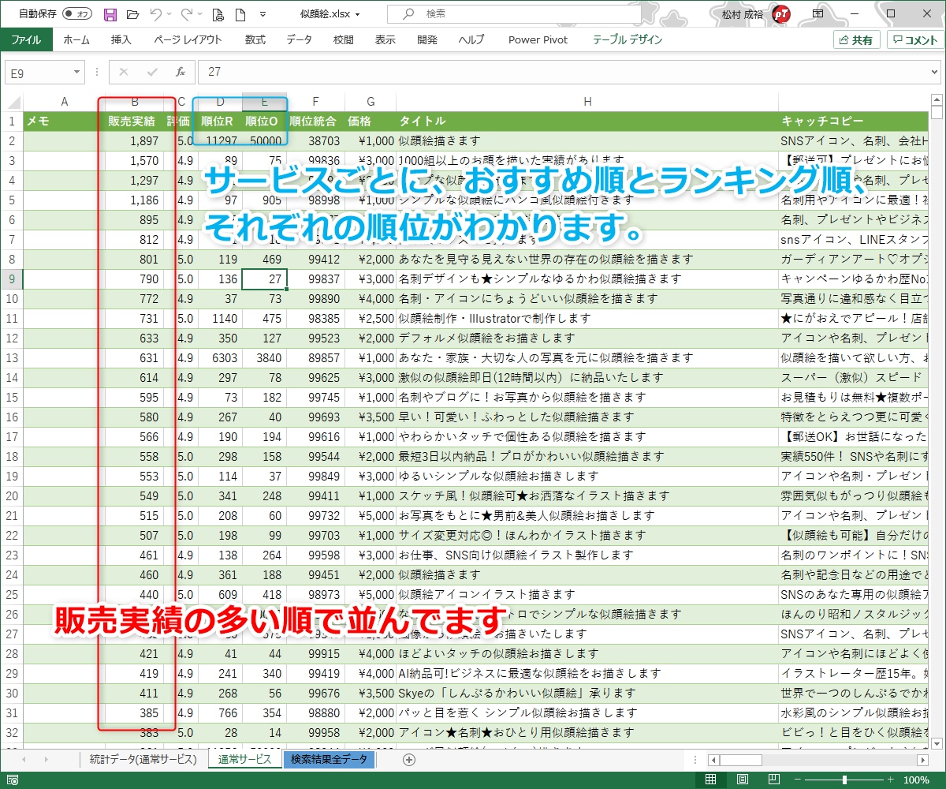Open the 数式 ribbon tab
The width and height of the screenshot is (946, 789).
255,39
